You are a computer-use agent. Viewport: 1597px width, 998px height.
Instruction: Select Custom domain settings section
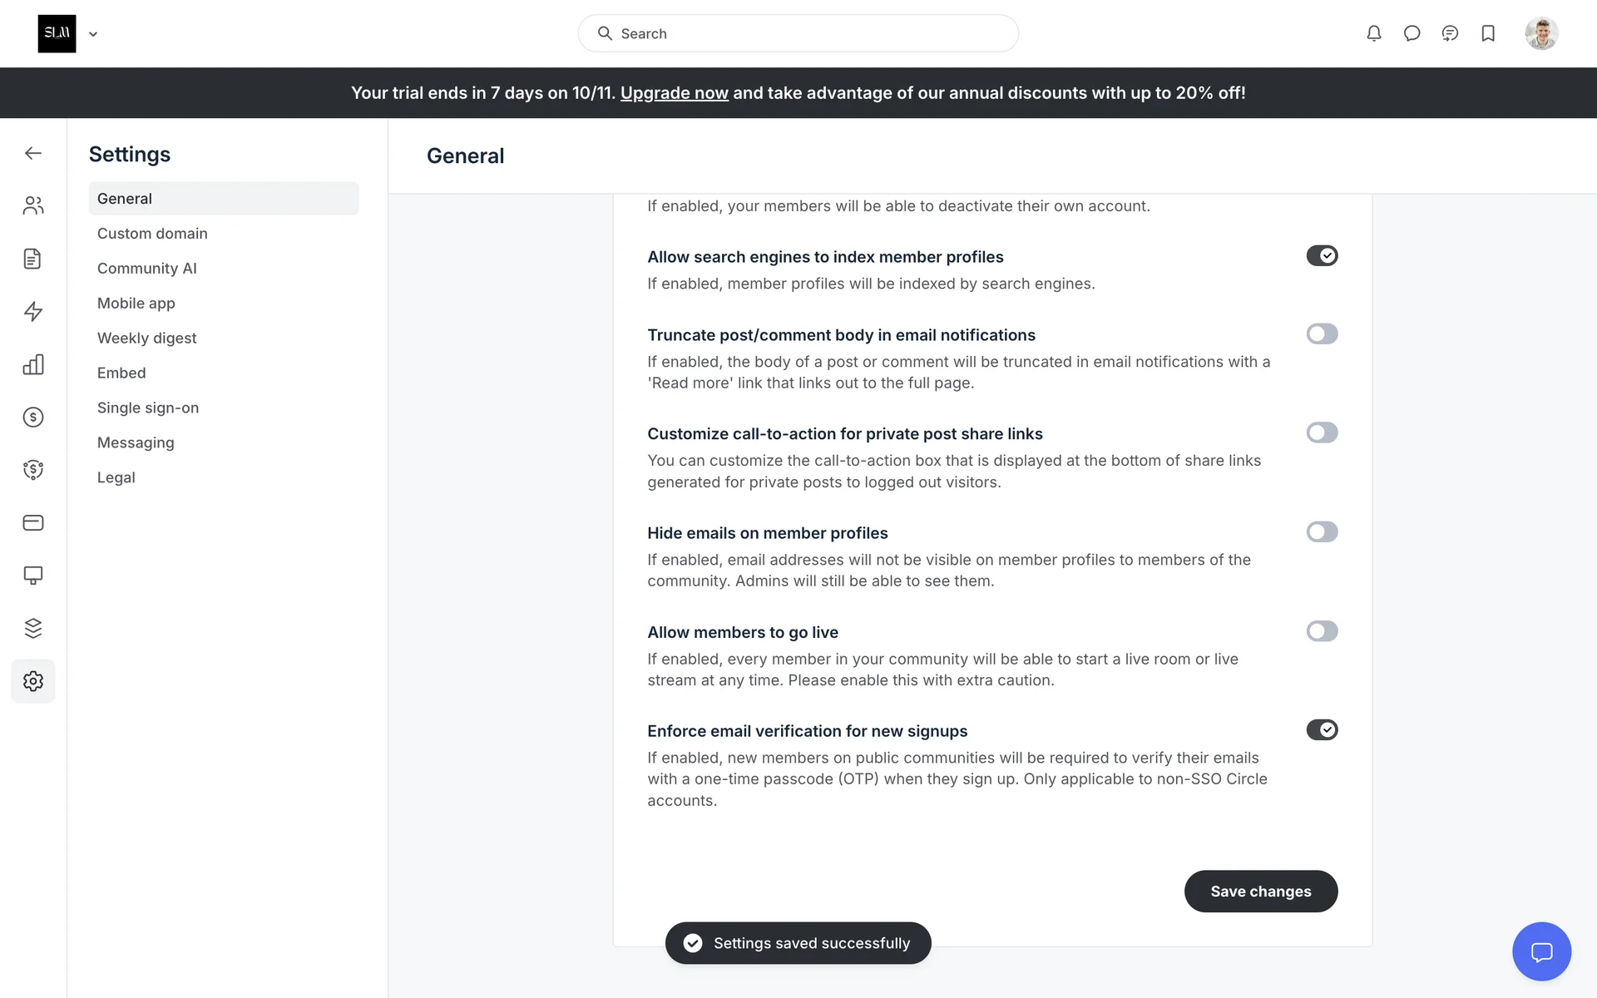[152, 234]
